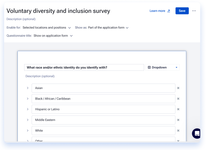Remove the Black / African / Caribbean option

pos(178,99)
